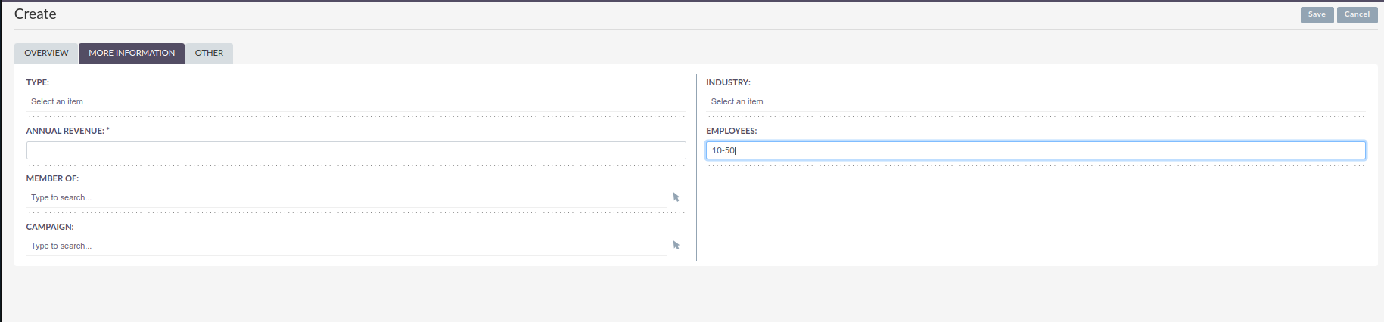Open the Type dropdown
Image resolution: width=1384 pixels, height=322 pixels.
click(356, 101)
